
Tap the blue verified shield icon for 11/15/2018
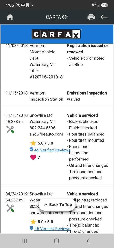coord(31,149)
